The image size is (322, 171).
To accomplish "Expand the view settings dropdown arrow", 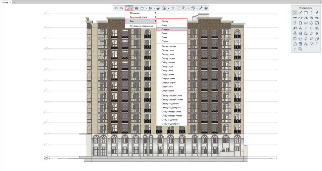I will (x=132, y=8).
